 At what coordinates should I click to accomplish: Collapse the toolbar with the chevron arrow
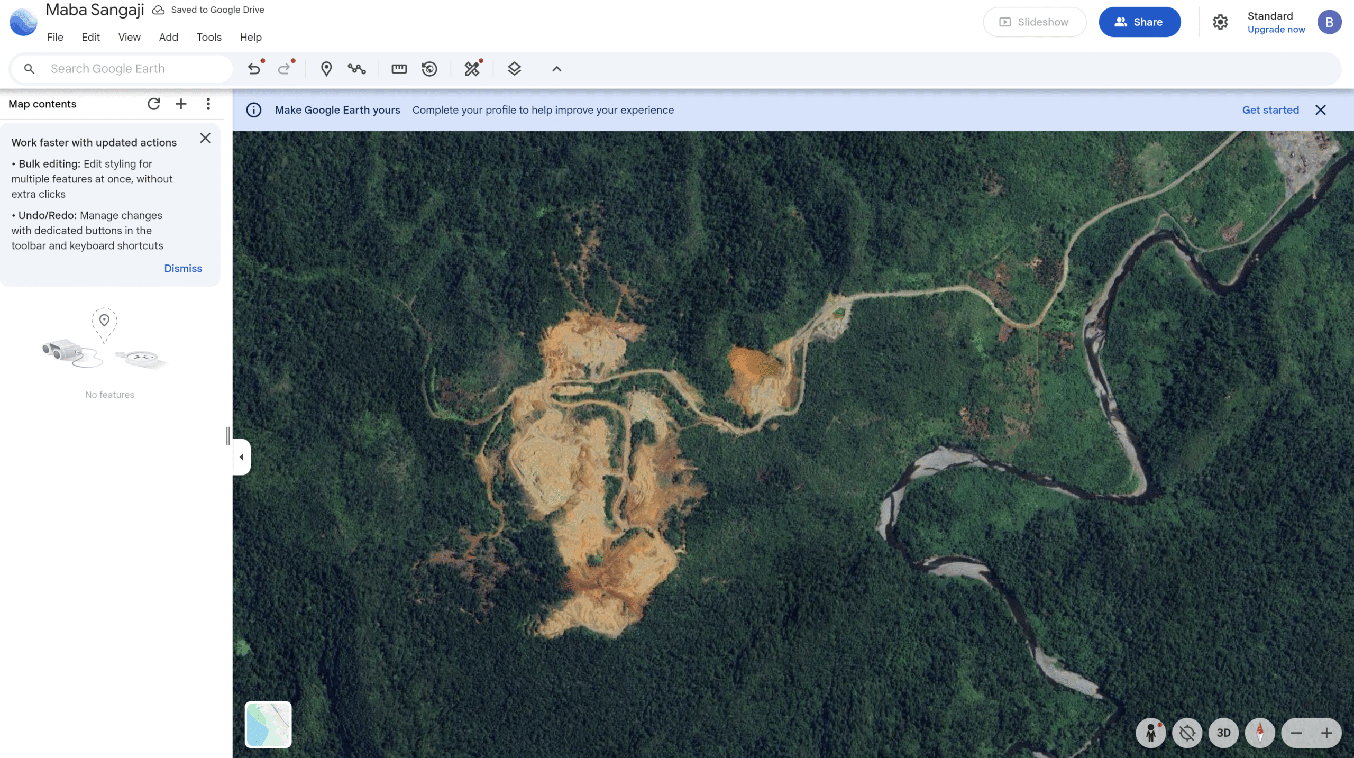pyautogui.click(x=556, y=69)
